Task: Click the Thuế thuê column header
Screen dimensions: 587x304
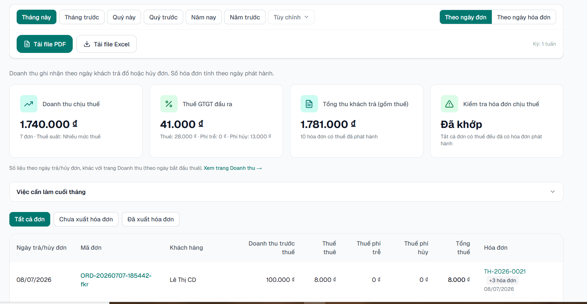Action: point(329,248)
